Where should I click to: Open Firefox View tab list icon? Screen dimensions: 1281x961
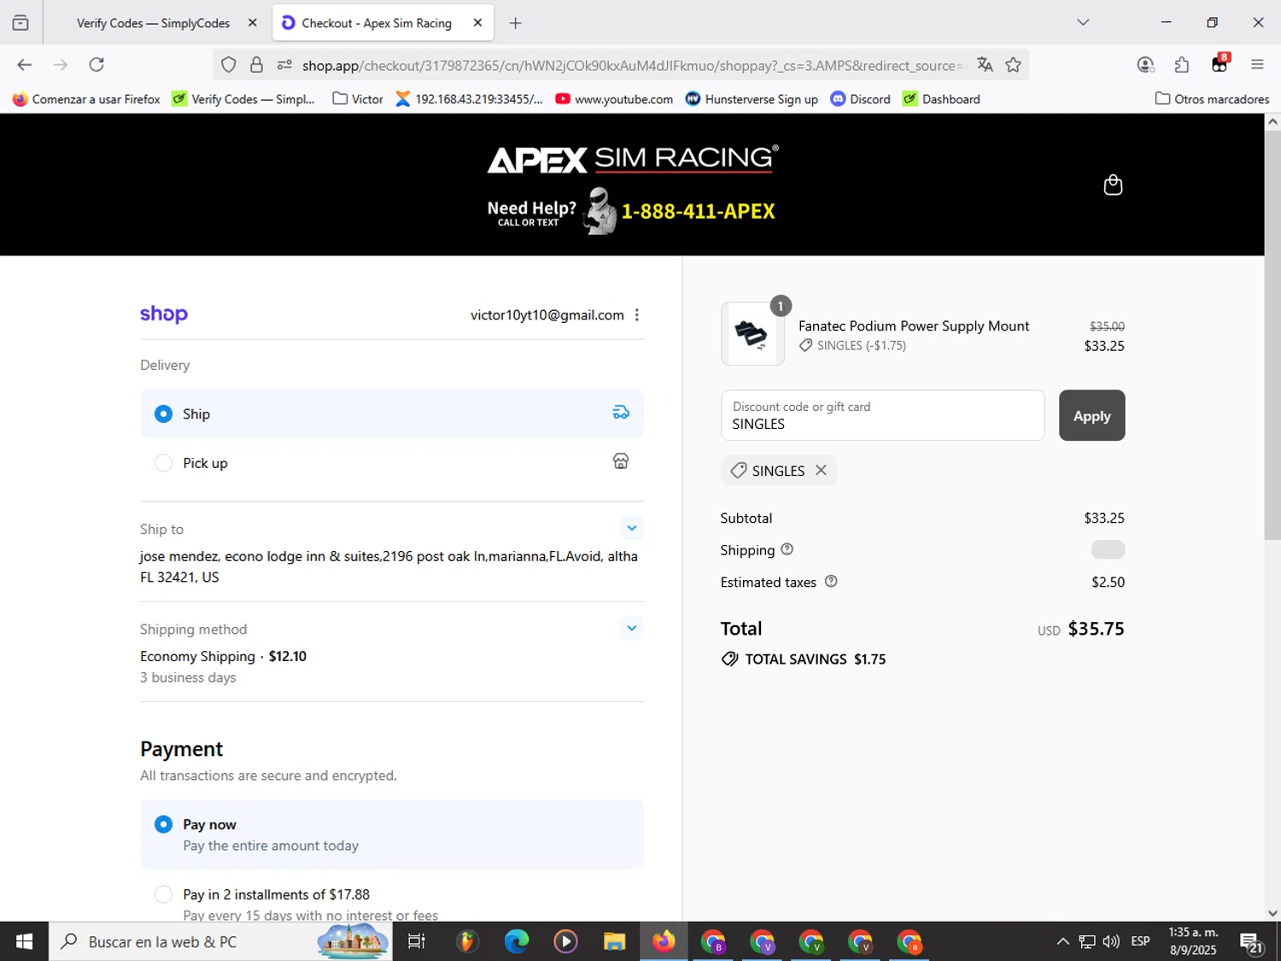[20, 23]
